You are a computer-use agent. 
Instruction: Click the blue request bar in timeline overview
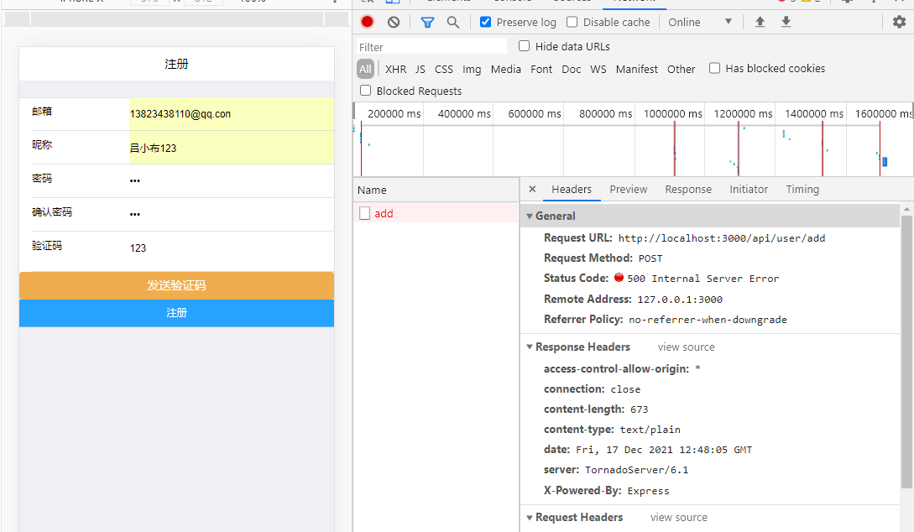coord(885,161)
